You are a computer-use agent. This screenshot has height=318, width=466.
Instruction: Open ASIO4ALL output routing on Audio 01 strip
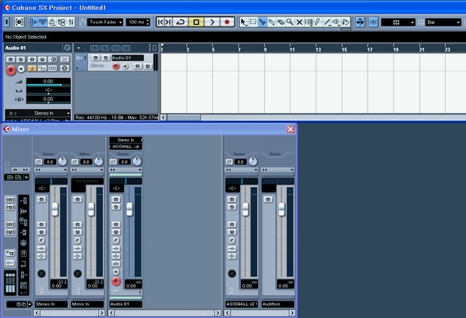[x=126, y=147]
